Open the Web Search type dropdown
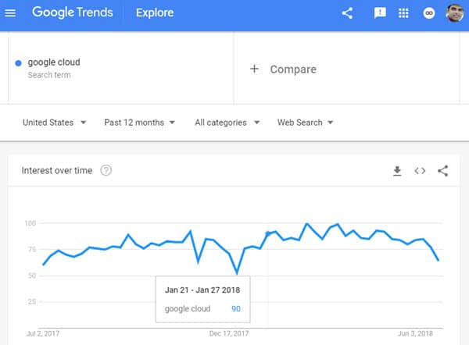This screenshot has width=469, height=345. tap(305, 123)
